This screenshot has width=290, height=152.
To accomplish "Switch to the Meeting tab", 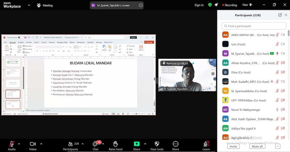I will tap(45, 5).
